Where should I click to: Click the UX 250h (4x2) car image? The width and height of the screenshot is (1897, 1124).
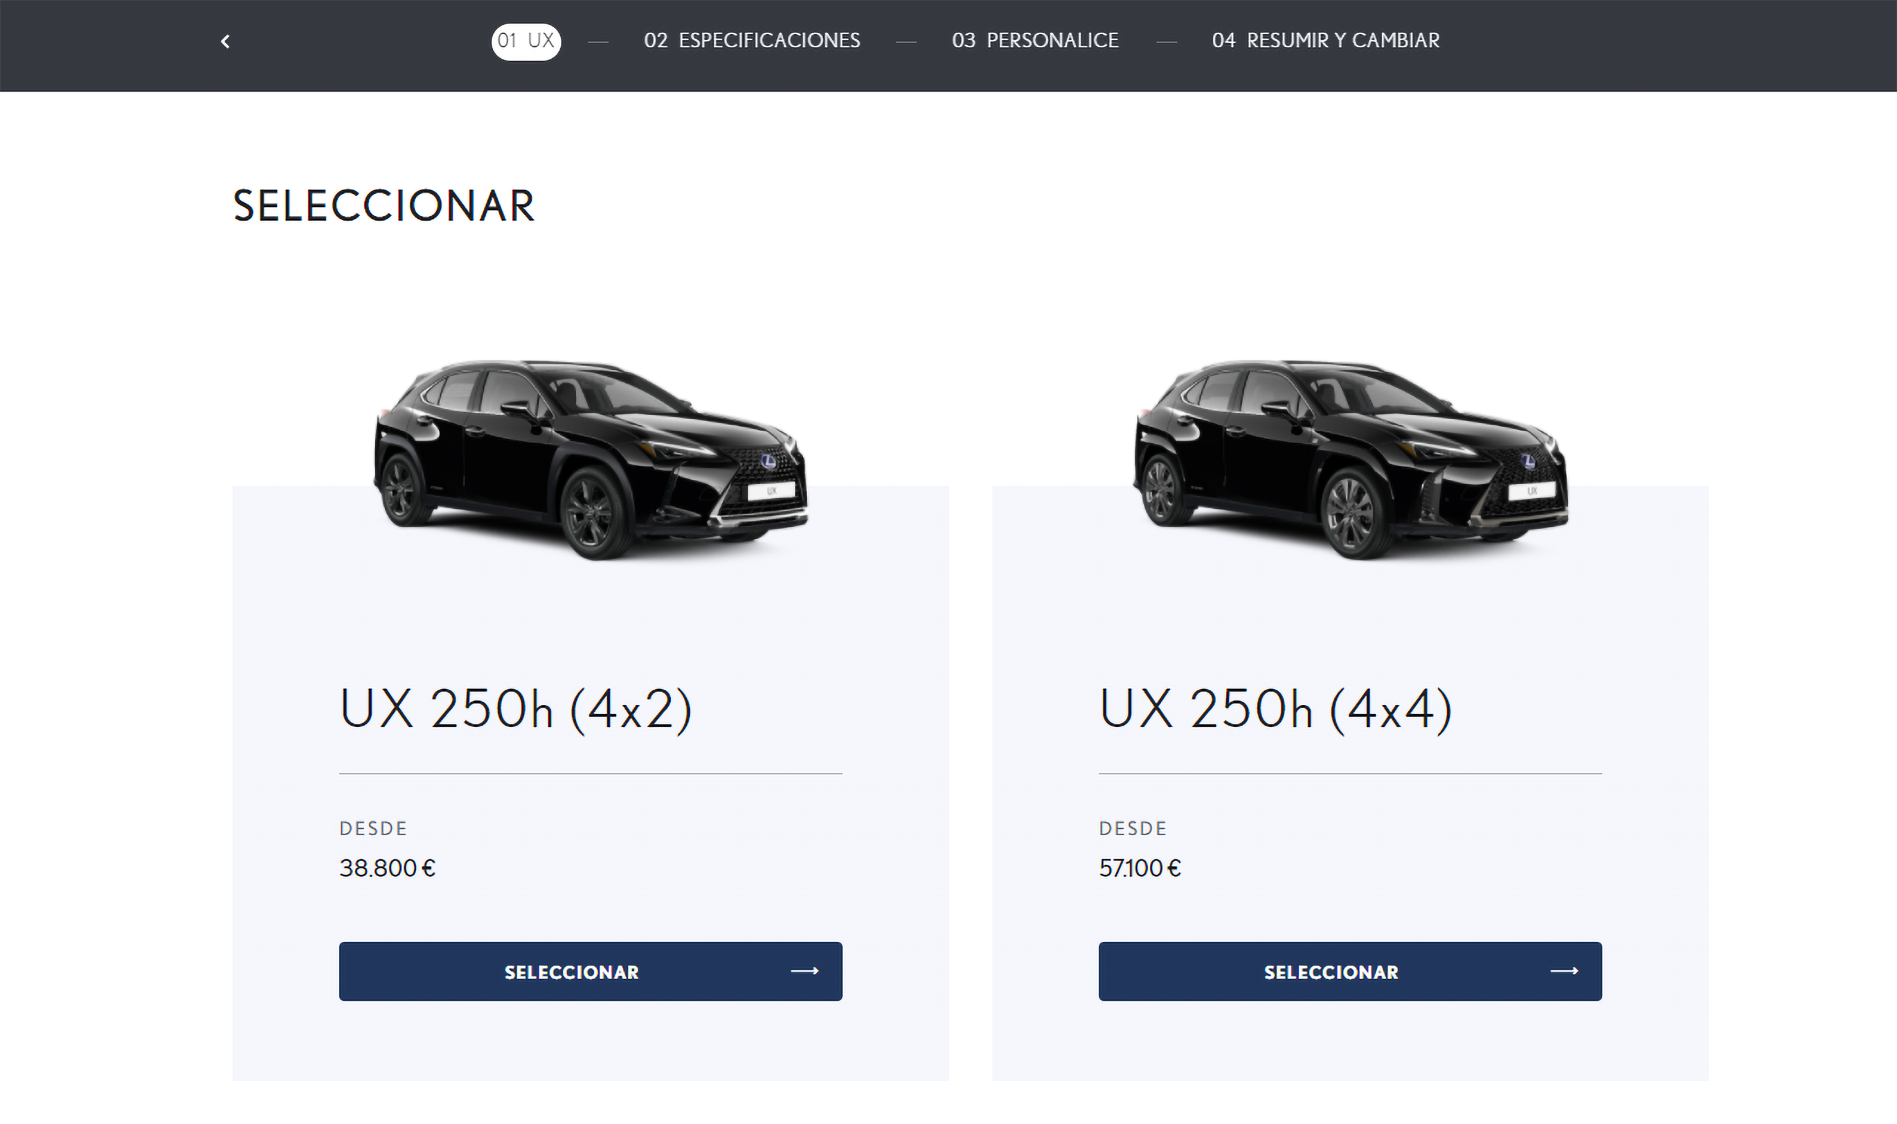pyautogui.click(x=591, y=460)
